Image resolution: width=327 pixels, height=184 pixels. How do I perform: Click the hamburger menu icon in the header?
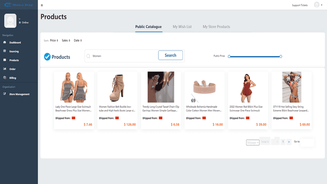point(42,5)
